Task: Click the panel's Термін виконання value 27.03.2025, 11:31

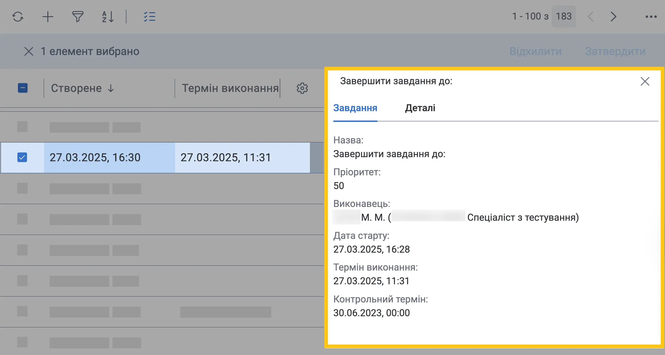Action: [x=371, y=281]
